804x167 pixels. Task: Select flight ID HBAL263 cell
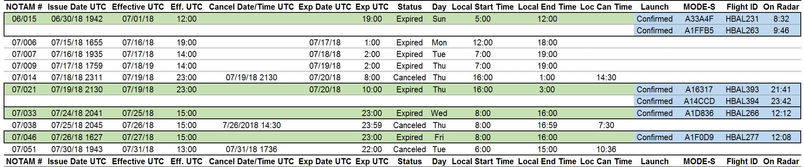(742, 31)
